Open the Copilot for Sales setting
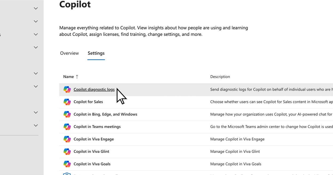 (x=88, y=102)
